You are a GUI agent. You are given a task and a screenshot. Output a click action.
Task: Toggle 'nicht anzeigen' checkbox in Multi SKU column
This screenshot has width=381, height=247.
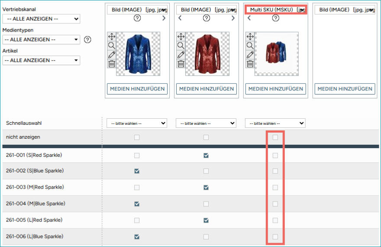point(275,137)
